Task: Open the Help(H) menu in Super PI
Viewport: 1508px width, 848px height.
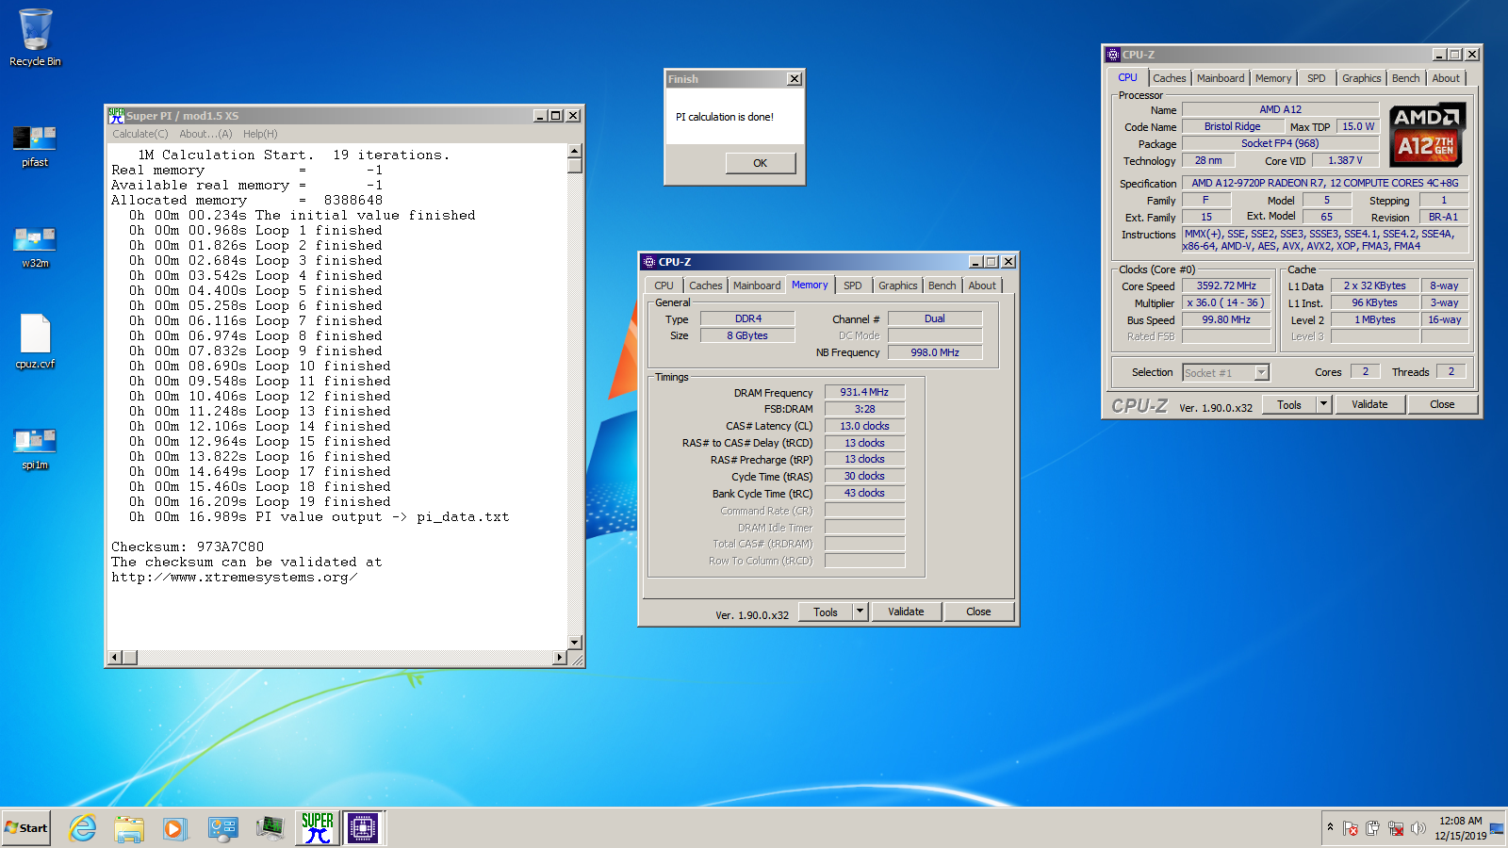Action: click(260, 134)
